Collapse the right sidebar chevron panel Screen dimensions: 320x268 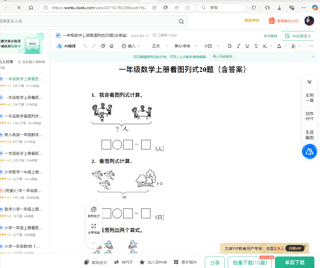309,82
